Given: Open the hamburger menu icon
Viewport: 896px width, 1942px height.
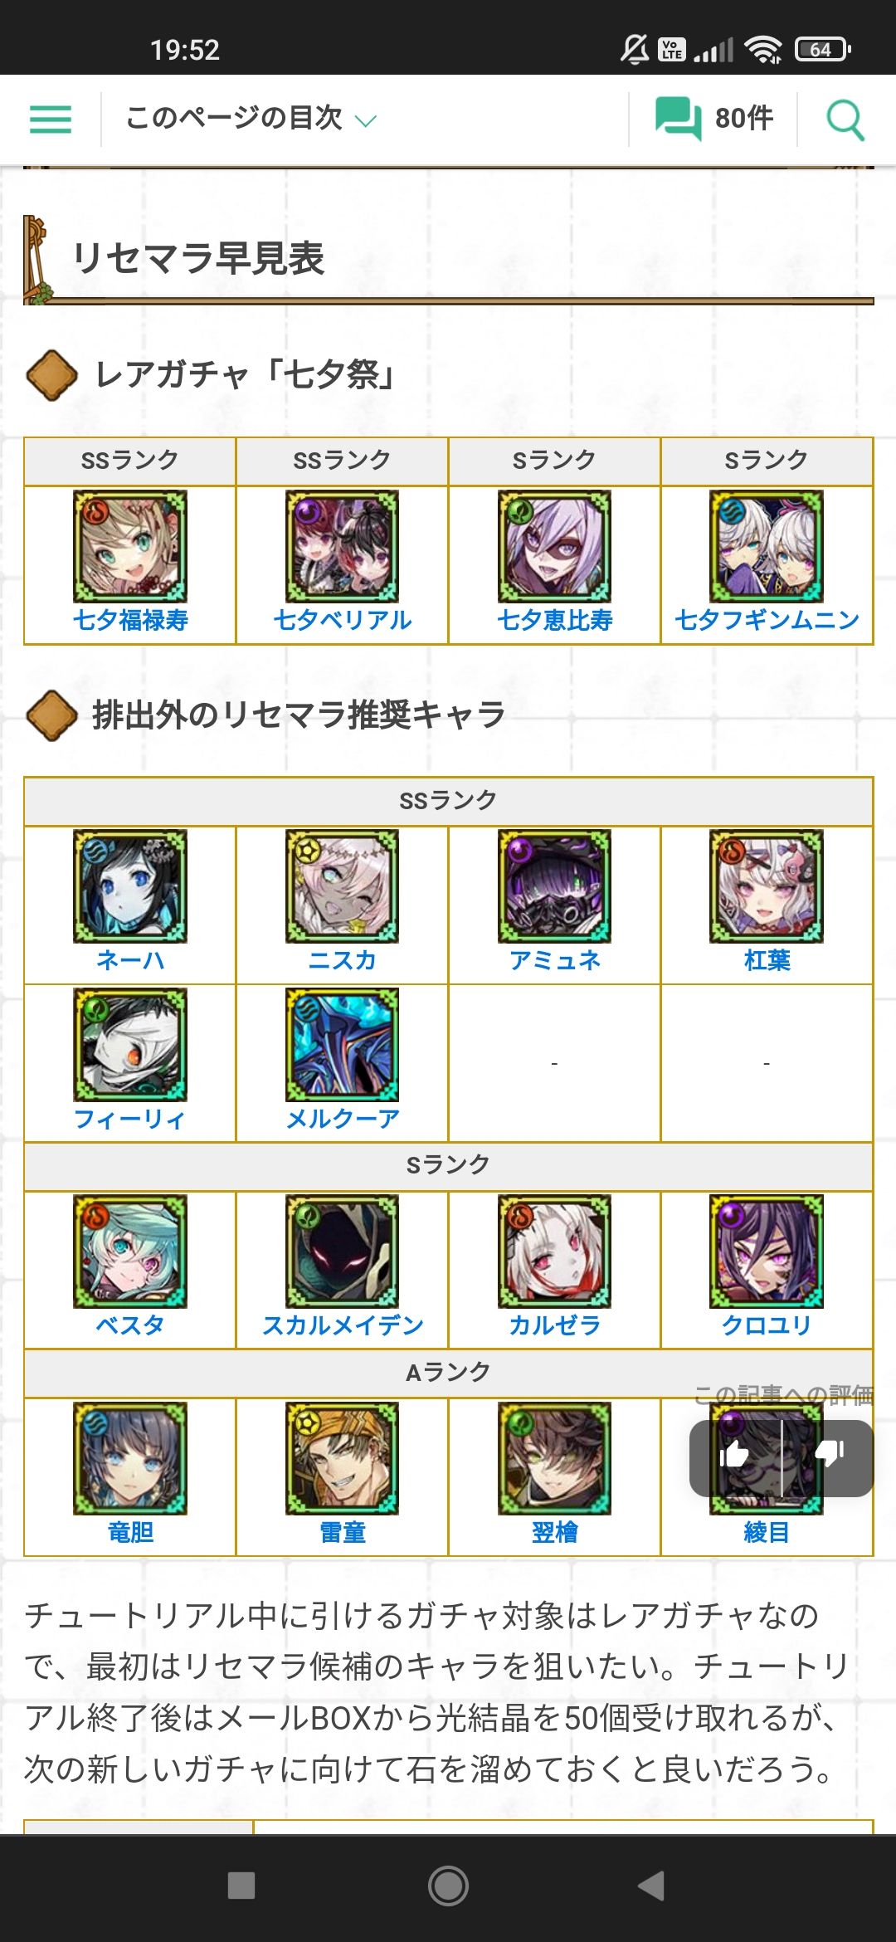Looking at the screenshot, I should click(x=51, y=120).
